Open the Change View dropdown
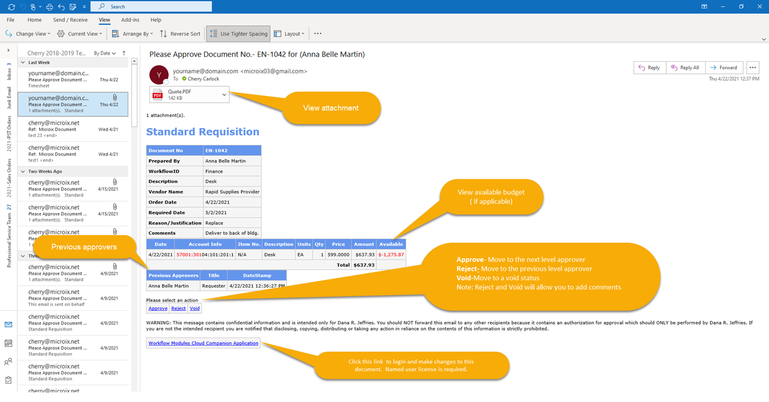Screen dimensions: 769x402 point(28,34)
